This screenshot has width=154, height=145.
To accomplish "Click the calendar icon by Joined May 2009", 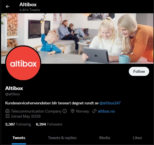I will (x=7, y=116).
